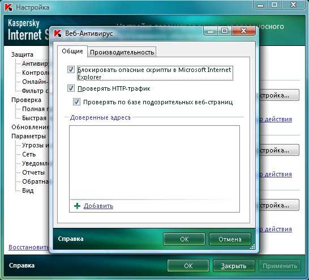
Task: Select Проверка in the settings tree
Action: click(x=26, y=100)
